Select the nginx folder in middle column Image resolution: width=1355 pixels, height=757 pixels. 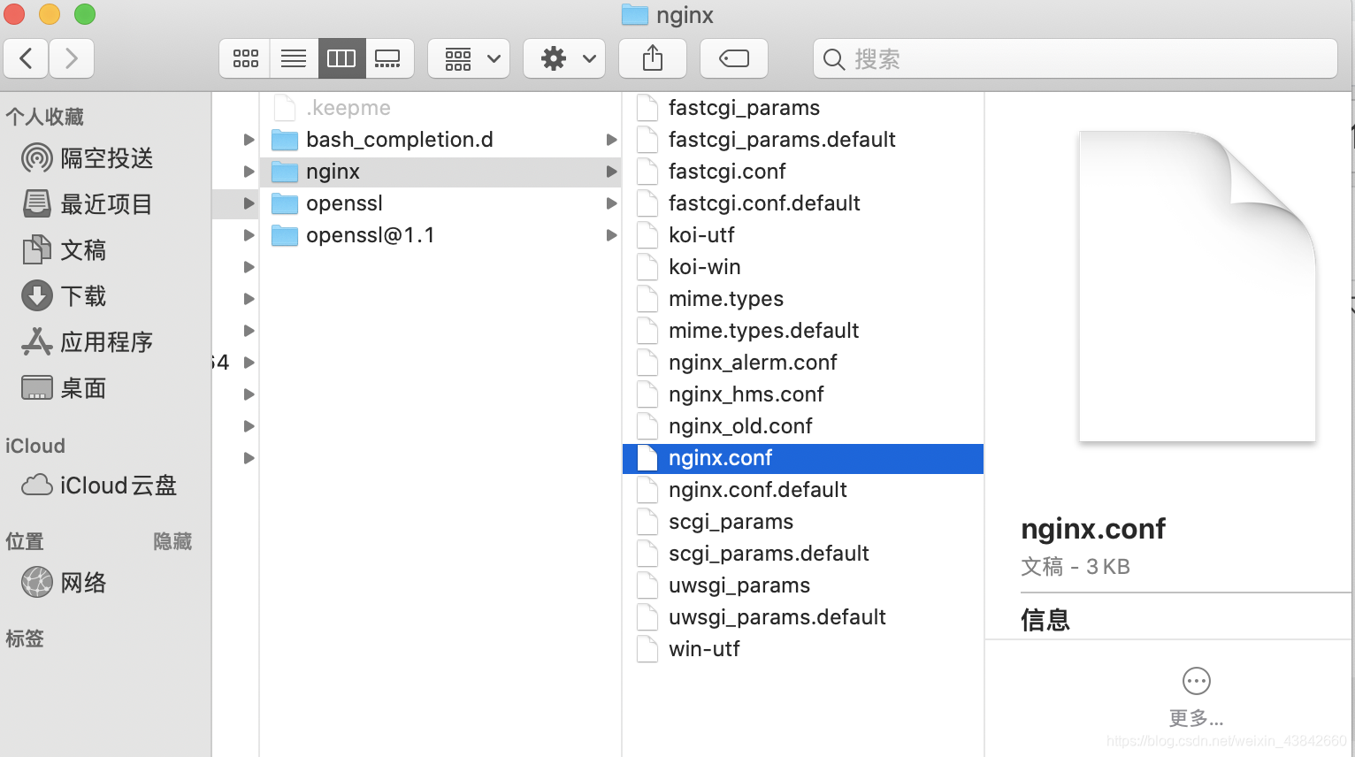[440, 172]
